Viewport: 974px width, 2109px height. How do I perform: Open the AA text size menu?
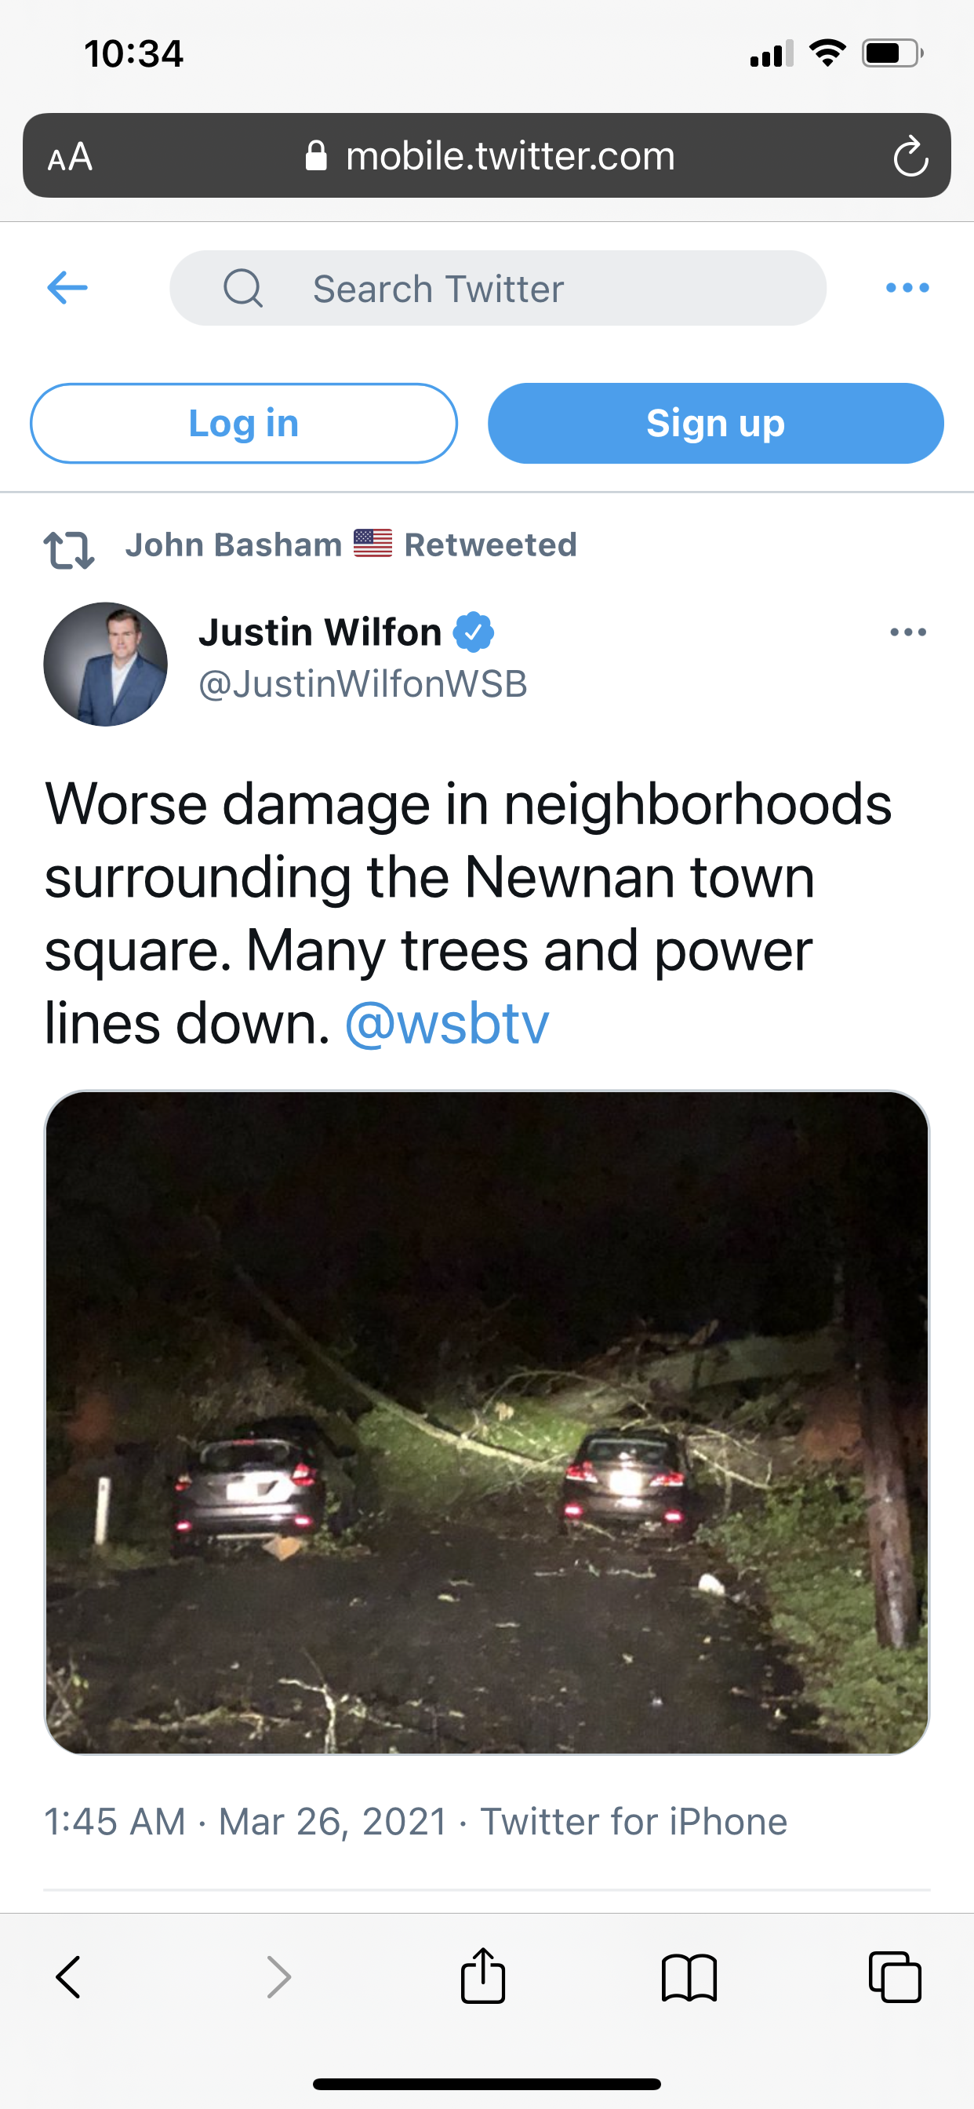click(x=70, y=156)
